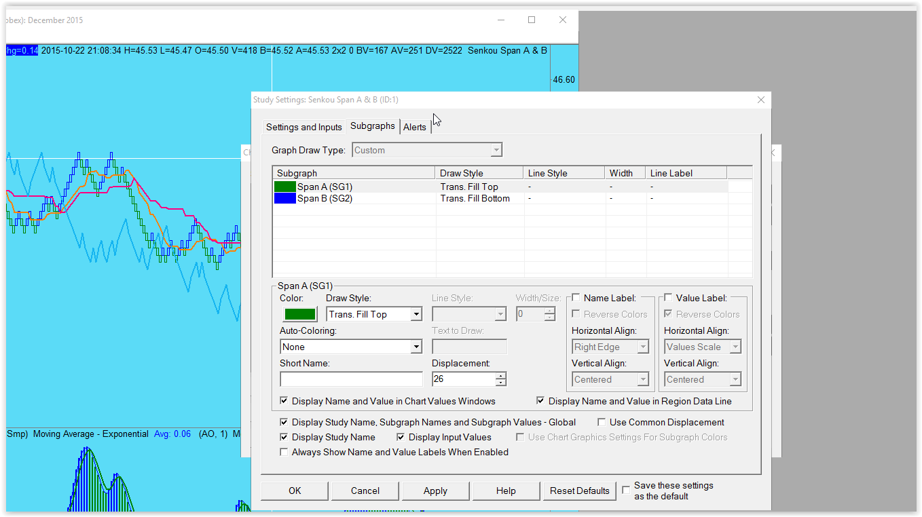Close the Study Settings dialog
This screenshot has height=517, width=922.
[760, 100]
